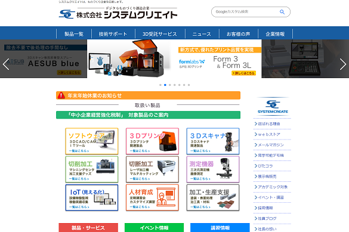Viewport: 349px width, 232px height.
Task: Click the SYSTEMCREATE sidebar logo
Action: [273, 107]
